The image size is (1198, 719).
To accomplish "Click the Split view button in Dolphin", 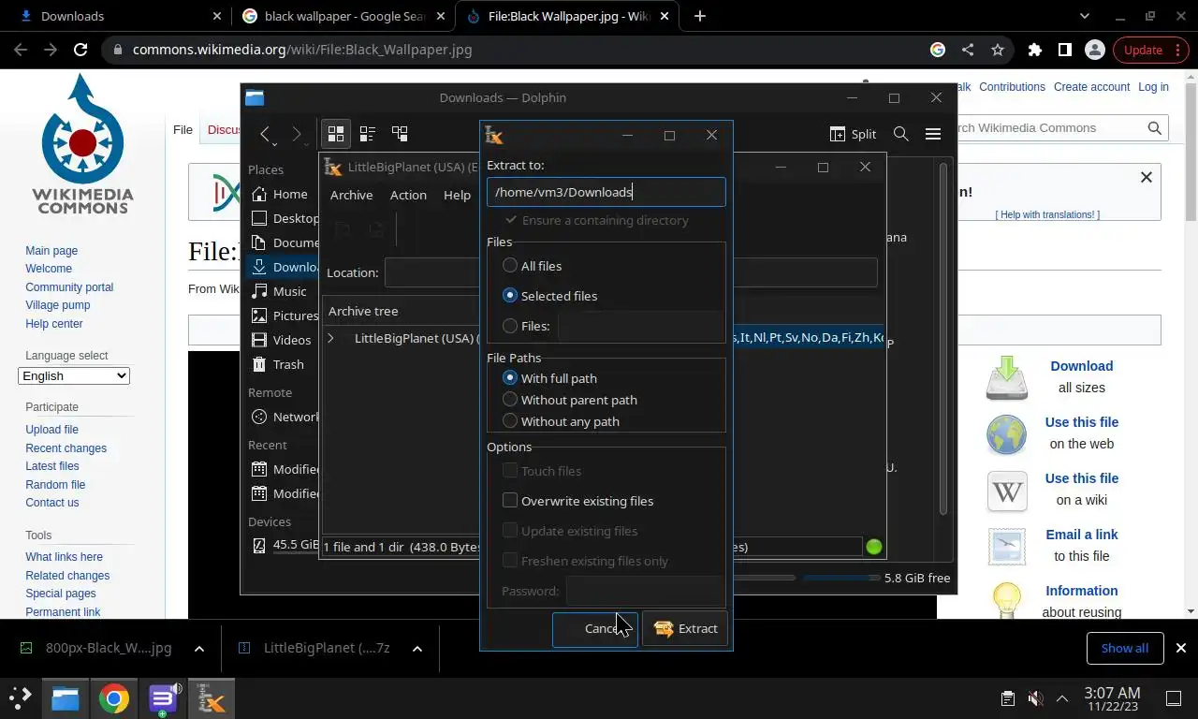I will (853, 134).
